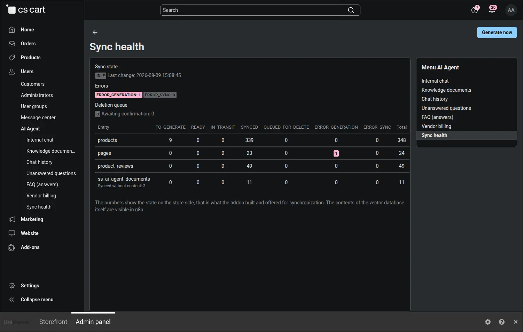Open Internal chat in left sidebar
Image resolution: width=523 pixels, height=332 pixels.
pos(40,140)
